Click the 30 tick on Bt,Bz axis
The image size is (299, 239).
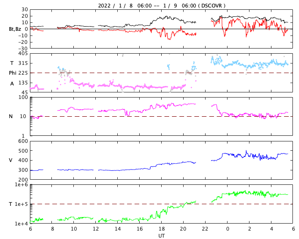point(25,9)
